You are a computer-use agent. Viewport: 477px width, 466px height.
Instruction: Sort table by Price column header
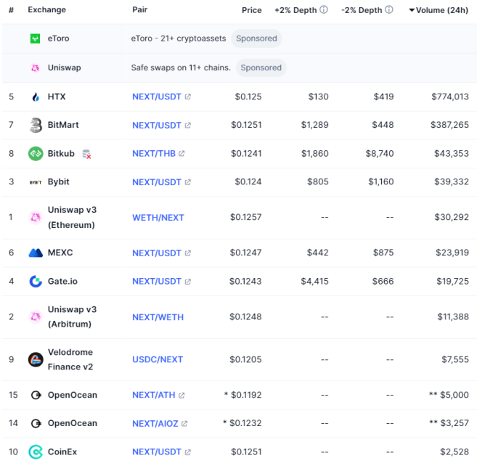[x=252, y=10]
